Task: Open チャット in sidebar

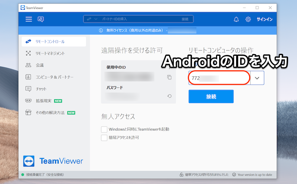Action: (x=41, y=89)
